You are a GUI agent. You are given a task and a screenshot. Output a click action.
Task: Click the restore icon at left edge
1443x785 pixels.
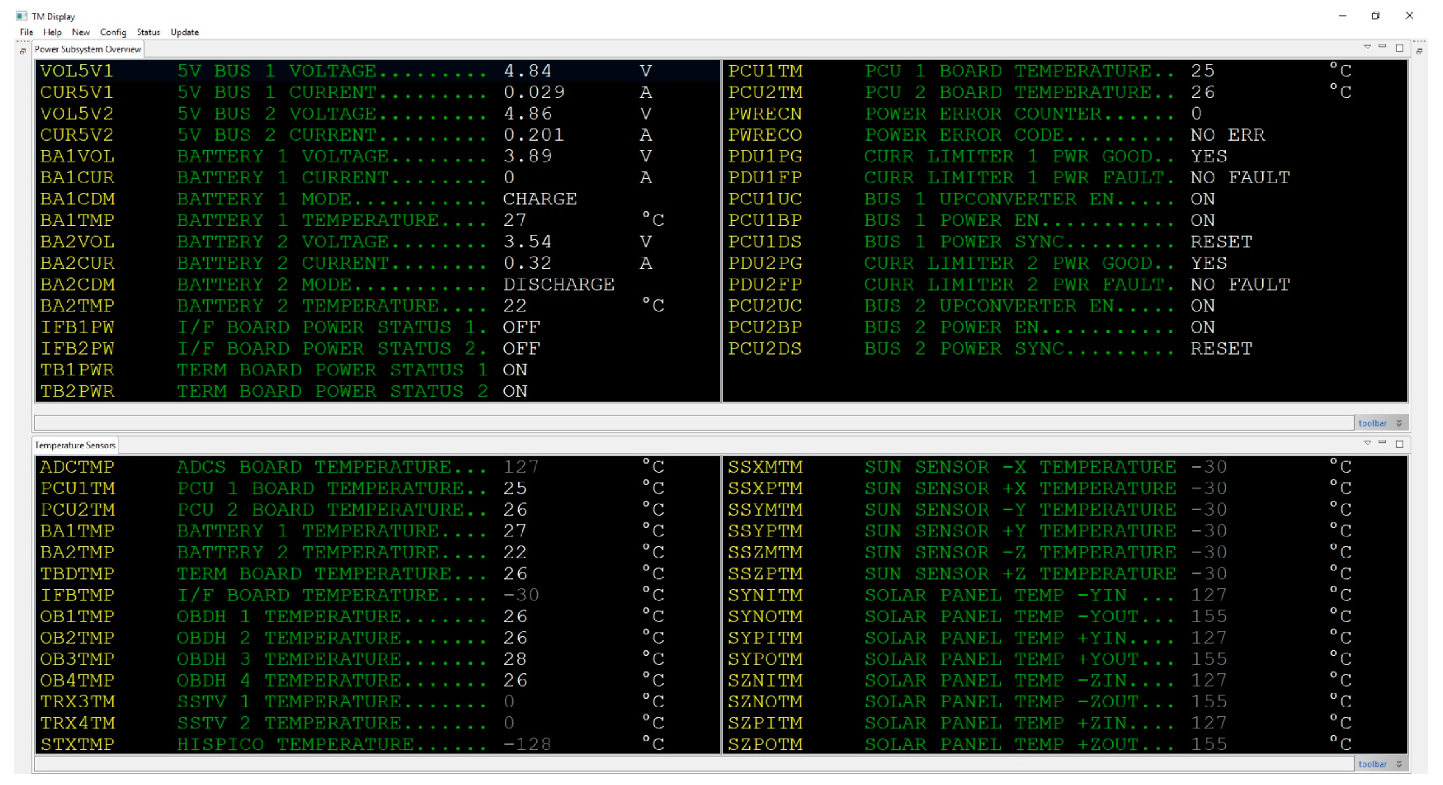pos(23,52)
